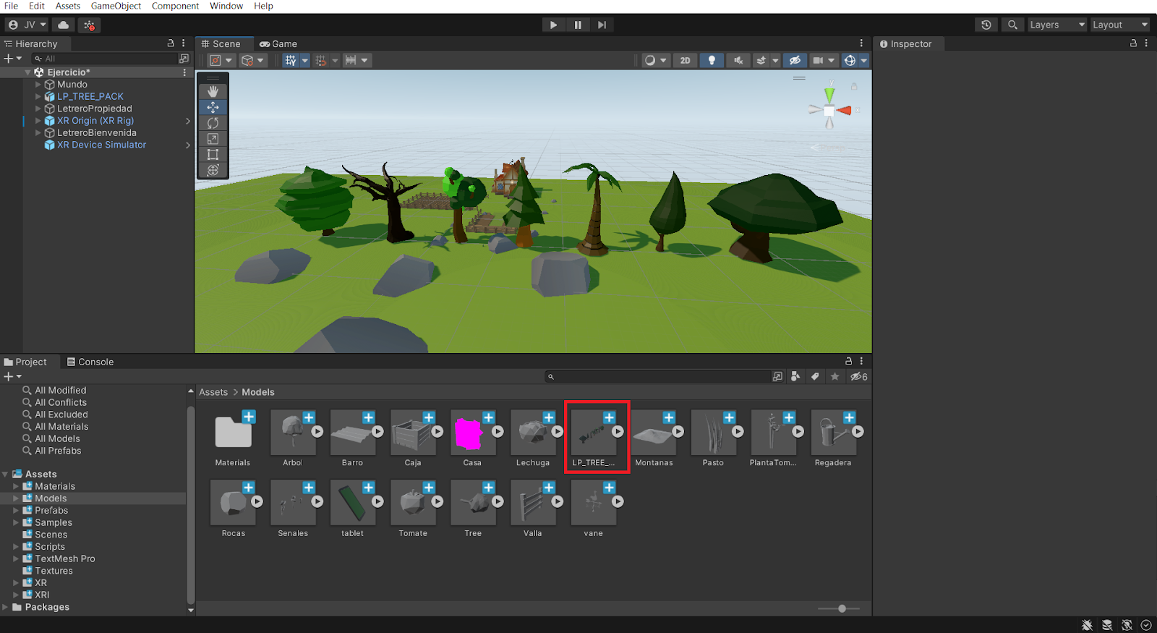Expand the Packages folder

tap(5, 607)
